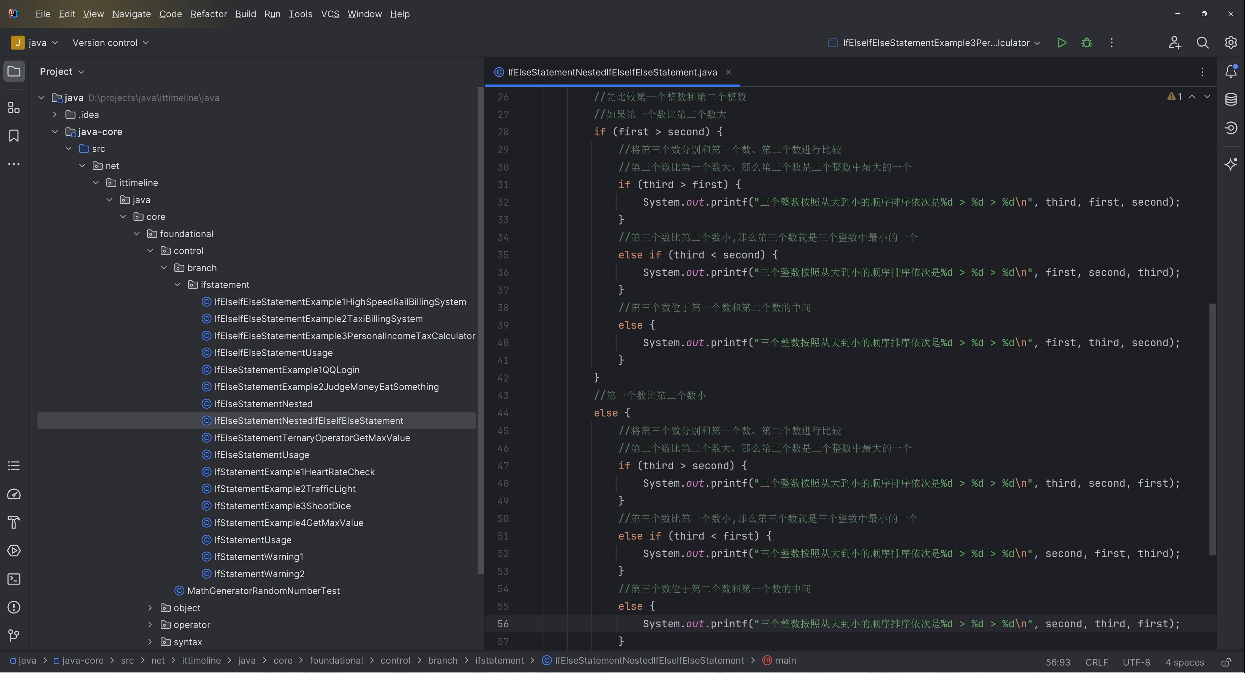Open IfStatementExample2TrafficLight class
The image size is (1245, 673).
[x=285, y=488]
